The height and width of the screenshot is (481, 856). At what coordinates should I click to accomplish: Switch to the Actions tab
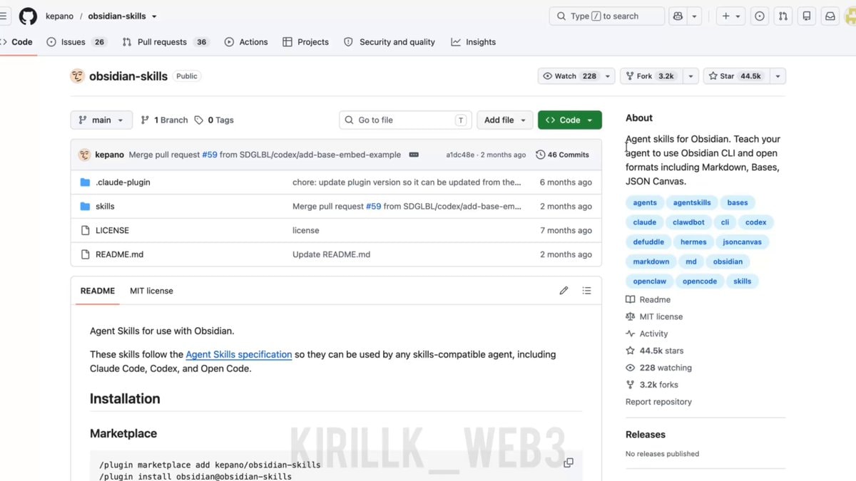tap(246, 42)
